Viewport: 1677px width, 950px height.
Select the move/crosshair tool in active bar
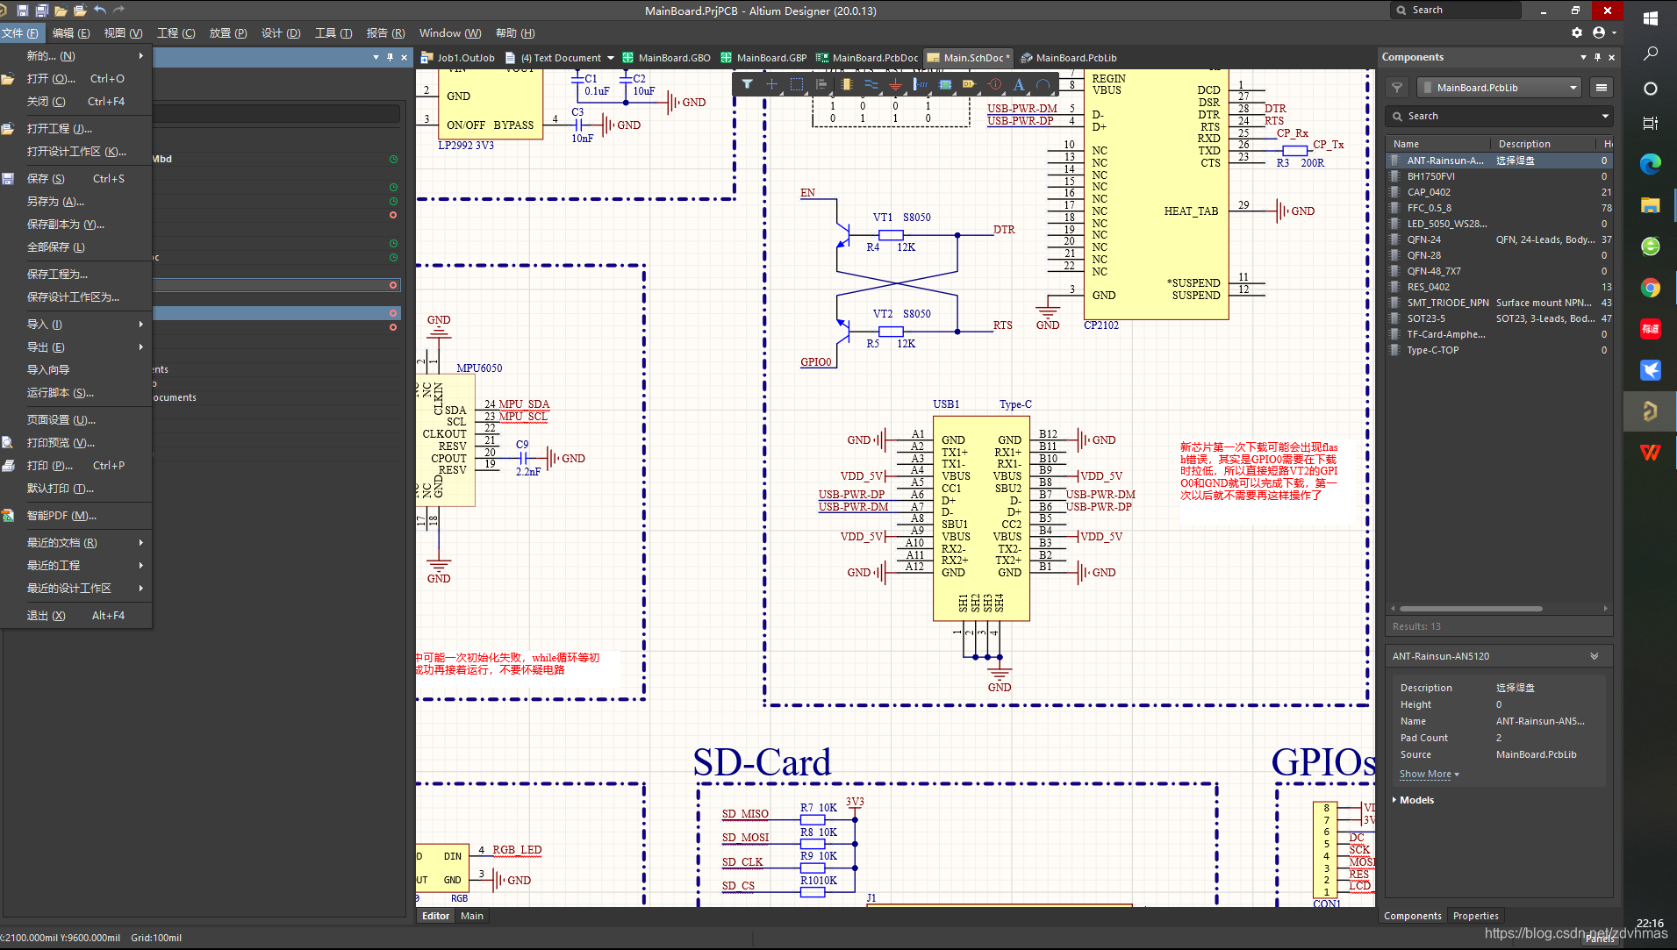pos(771,84)
